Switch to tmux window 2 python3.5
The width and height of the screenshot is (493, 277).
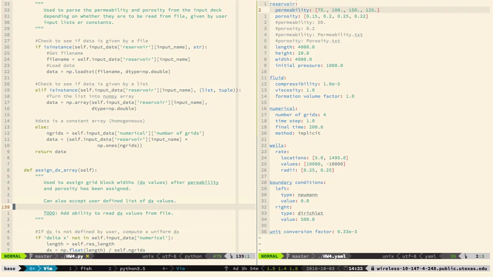[127, 269]
